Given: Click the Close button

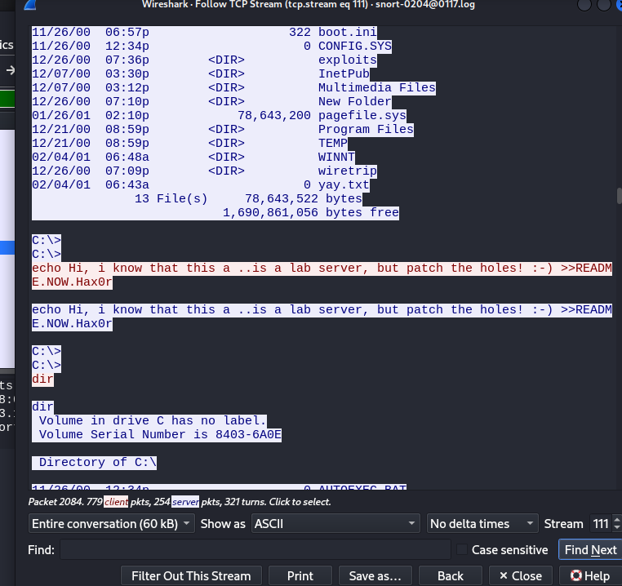Looking at the screenshot, I should click(x=521, y=575).
